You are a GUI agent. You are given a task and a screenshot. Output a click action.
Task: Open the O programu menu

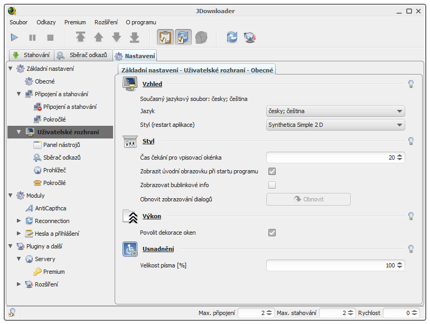(141, 22)
